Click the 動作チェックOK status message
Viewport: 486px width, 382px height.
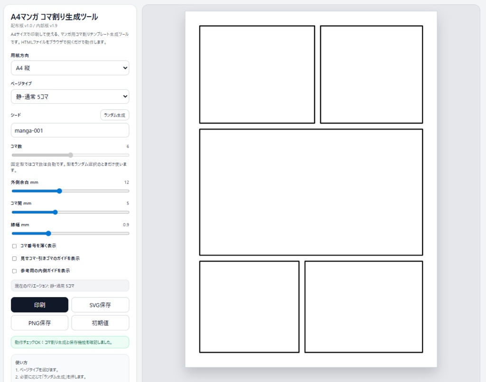70,342
